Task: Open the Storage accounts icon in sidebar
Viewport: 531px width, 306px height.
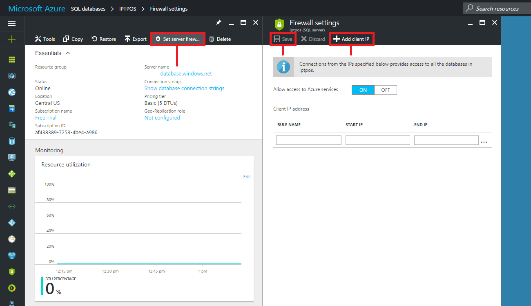Action: pyautogui.click(x=12, y=190)
